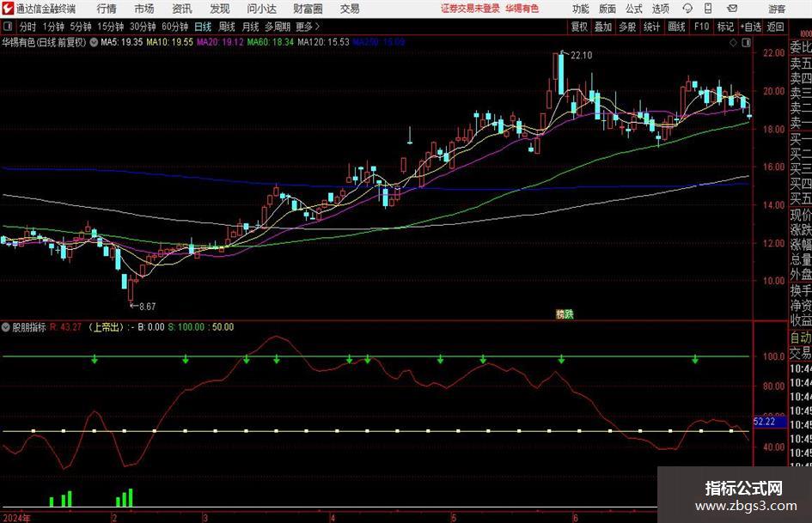Click the MA60: 18.34 indicator value
This screenshot has width=812, height=523.
(271, 42)
